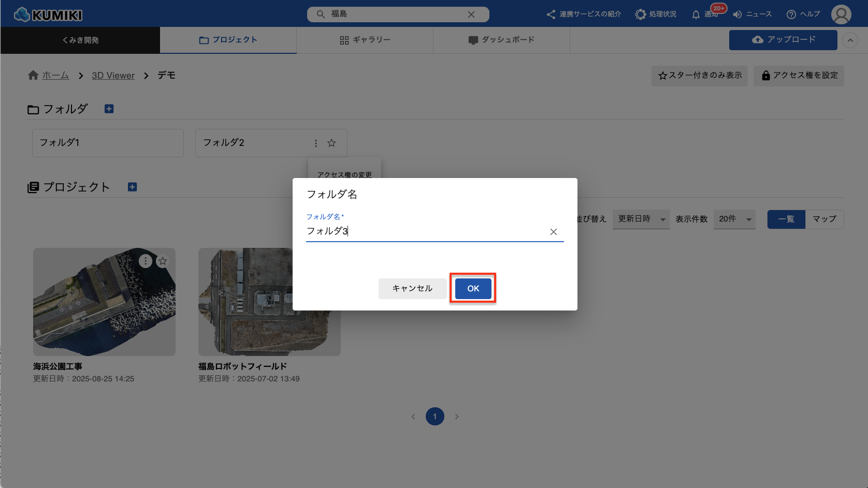
Task: Open the 更新日時 sort dropdown
Action: [x=641, y=219]
